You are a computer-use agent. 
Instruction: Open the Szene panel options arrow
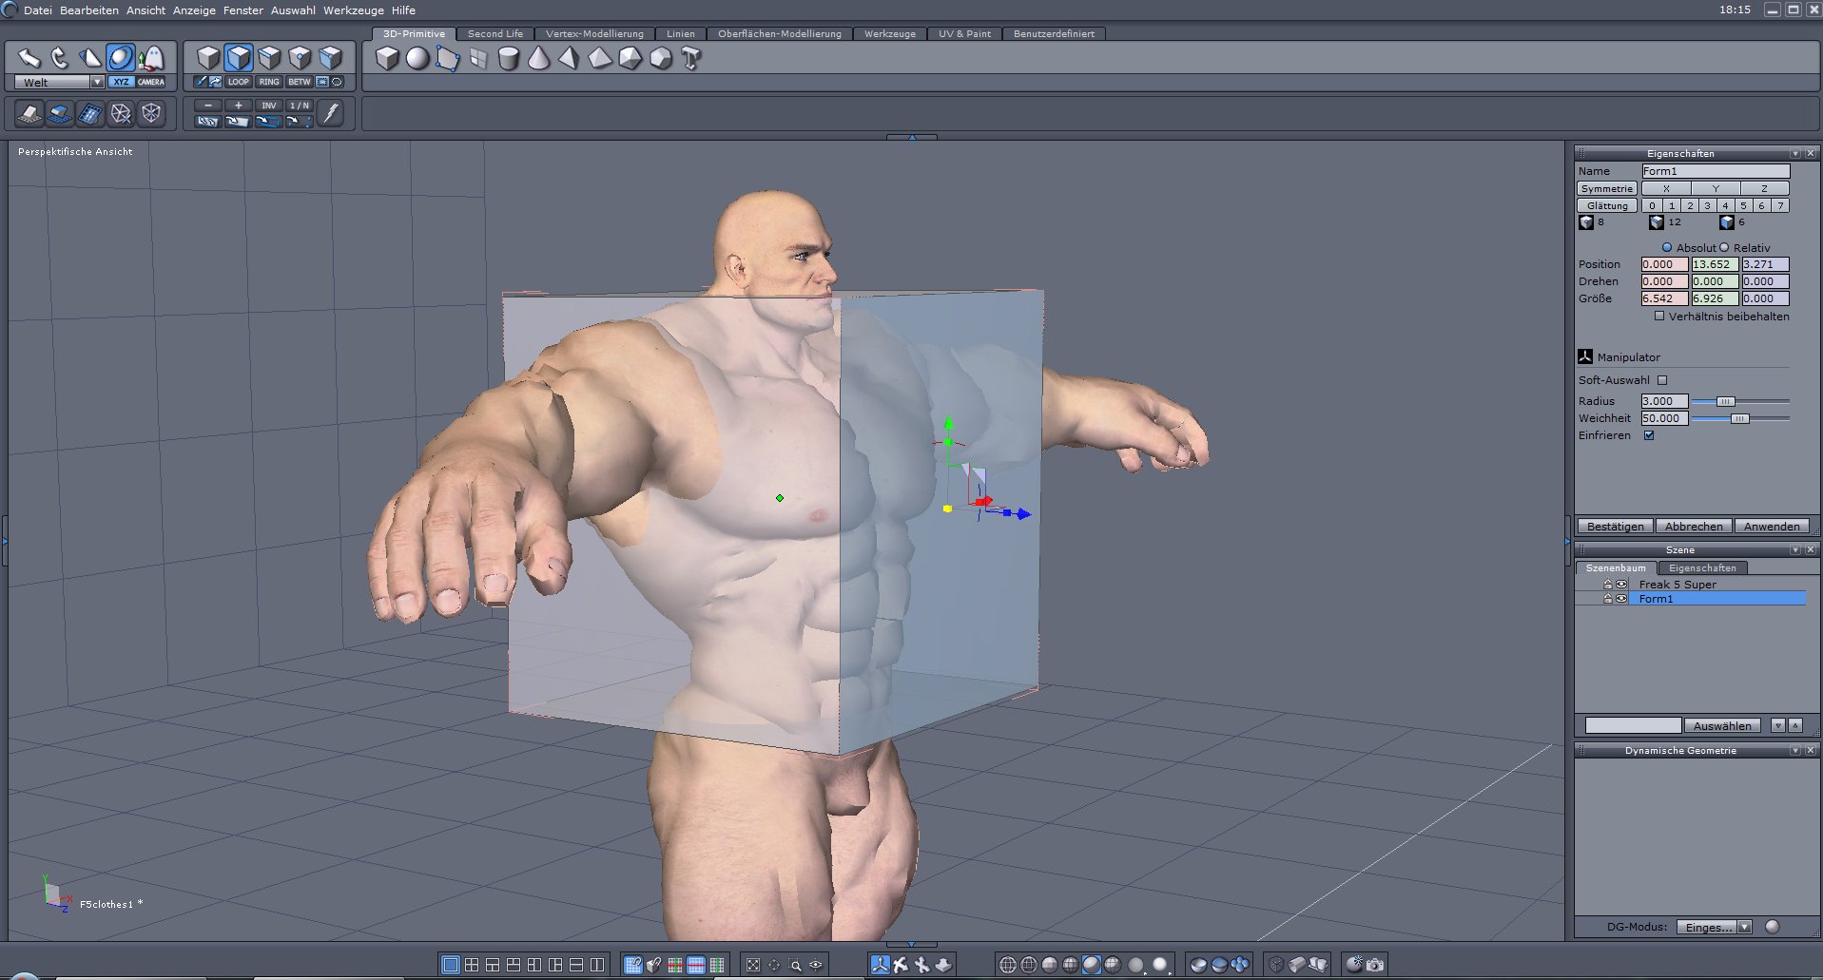[1795, 549]
